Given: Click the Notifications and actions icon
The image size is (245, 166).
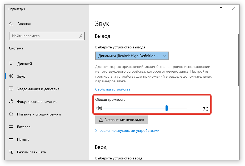Looking at the screenshot, I should pyautogui.click(x=11, y=89).
